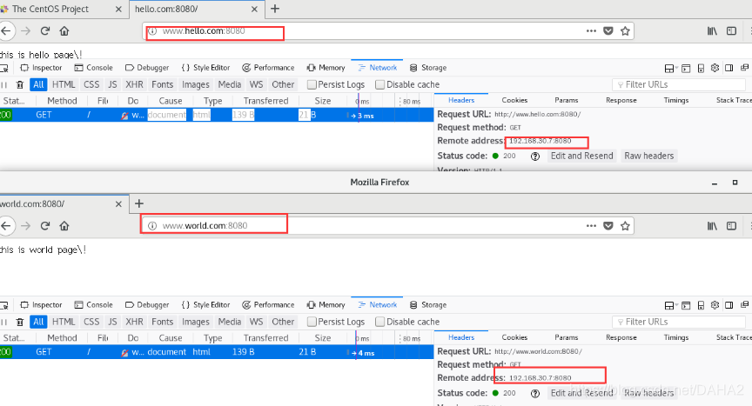The image size is (752, 406).
Task: Clear network log trash icon in hello.com devtools
Action: click(x=20, y=84)
